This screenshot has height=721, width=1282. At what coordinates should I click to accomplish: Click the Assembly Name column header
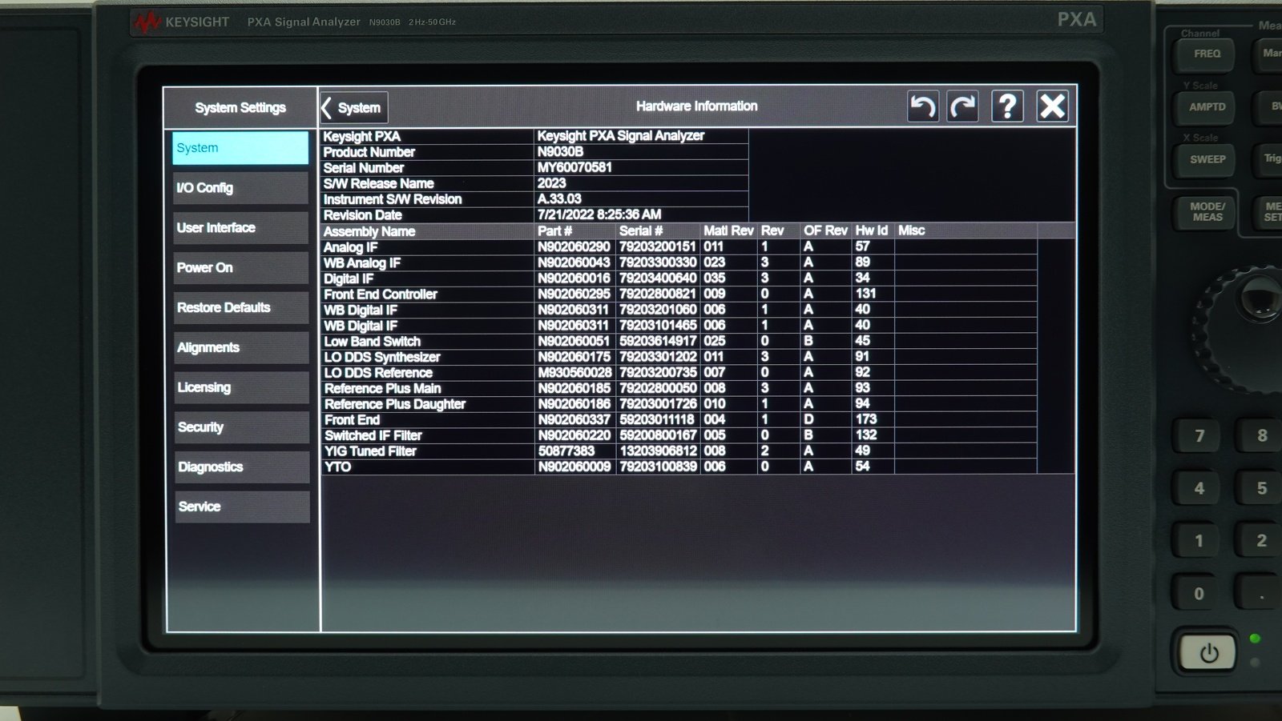(x=369, y=231)
